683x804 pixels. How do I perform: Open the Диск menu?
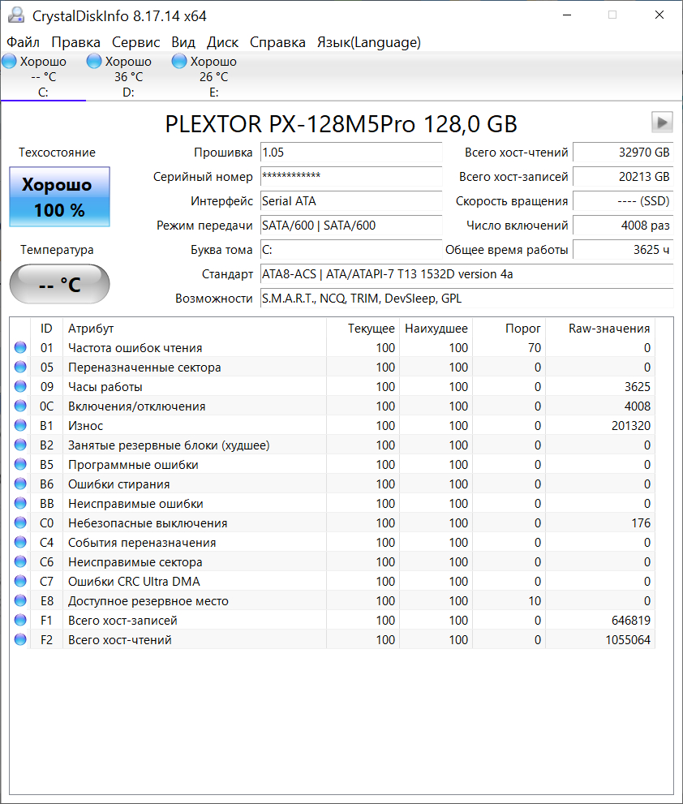pyautogui.click(x=222, y=42)
